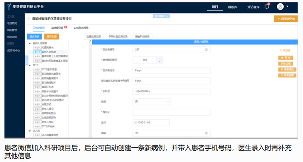
Task: Select the 射频消融减胎术 tree item
Action: [46, 78]
